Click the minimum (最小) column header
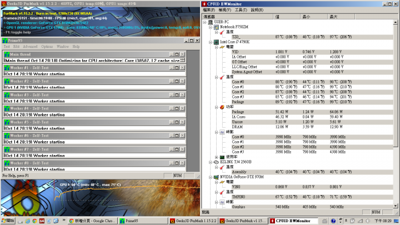The width and height of the screenshot is (400, 225). click(314, 17)
